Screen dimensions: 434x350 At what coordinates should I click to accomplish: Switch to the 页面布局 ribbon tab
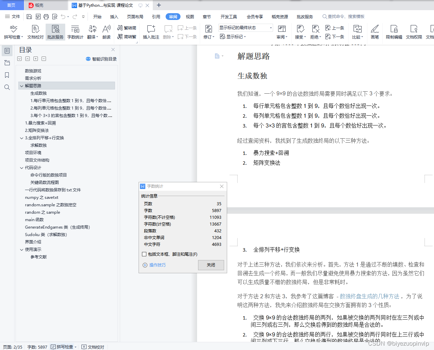pyautogui.click(x=135, y=17)
